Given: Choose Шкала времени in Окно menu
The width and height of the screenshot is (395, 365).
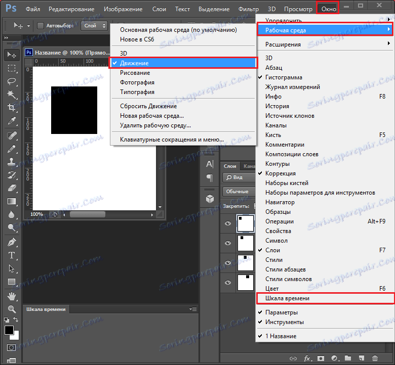Looking at the screenshot, I should pos(325,298).
